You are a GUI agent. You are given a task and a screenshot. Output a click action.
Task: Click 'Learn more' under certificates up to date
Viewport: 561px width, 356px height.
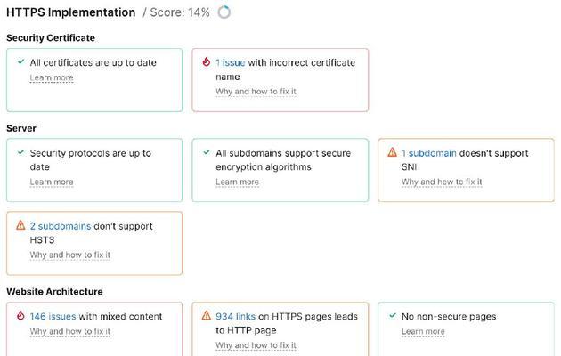coord(52,77)
